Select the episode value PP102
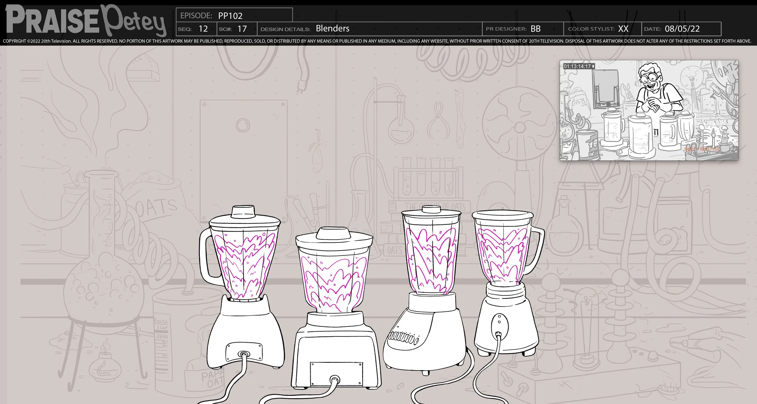 [x=230, y=16]
